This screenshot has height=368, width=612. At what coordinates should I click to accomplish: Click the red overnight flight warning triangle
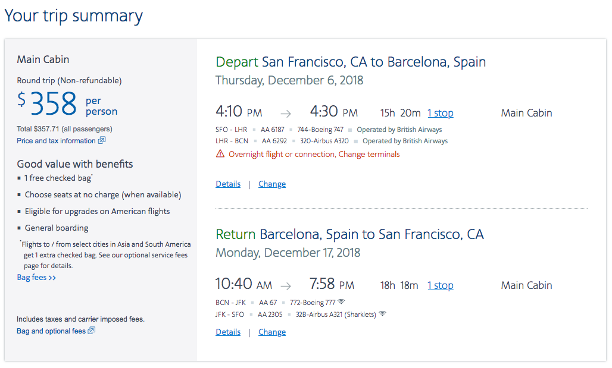point(220,154)
